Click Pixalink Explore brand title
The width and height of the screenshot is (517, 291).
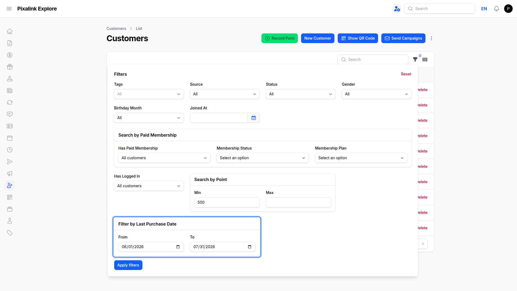[37, 9]
